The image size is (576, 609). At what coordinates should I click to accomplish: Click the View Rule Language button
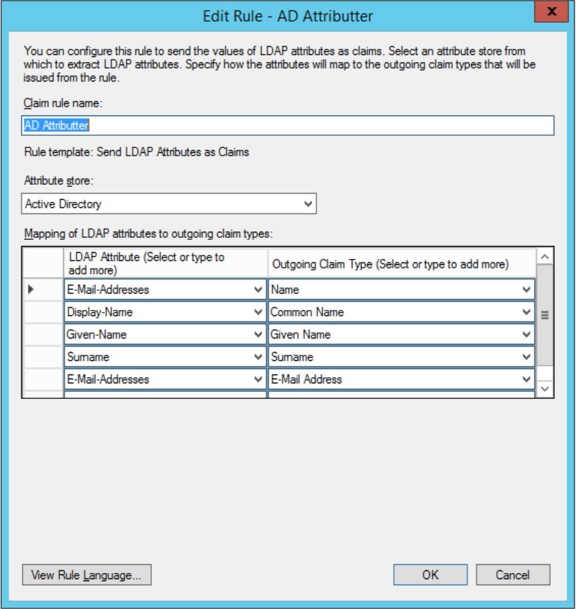86,574
